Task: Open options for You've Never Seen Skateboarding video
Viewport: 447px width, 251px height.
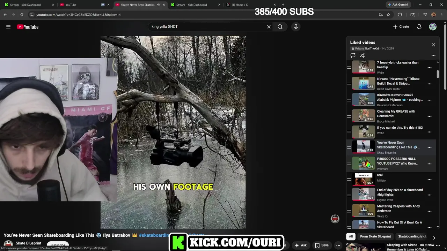Action: point(430,147)
